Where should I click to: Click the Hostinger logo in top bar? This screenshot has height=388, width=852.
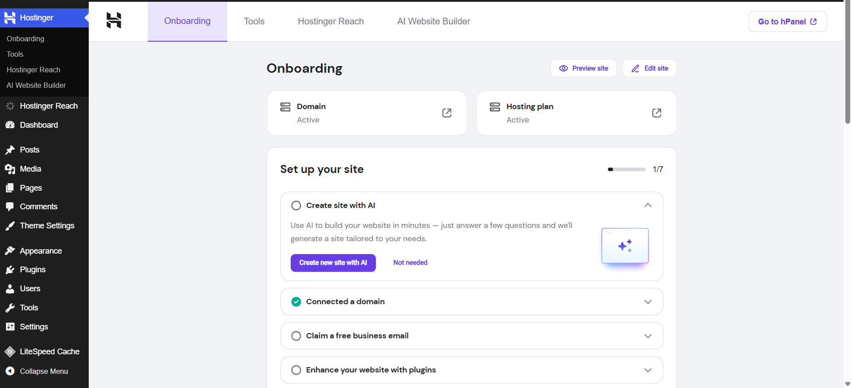[x=114, y=20]
